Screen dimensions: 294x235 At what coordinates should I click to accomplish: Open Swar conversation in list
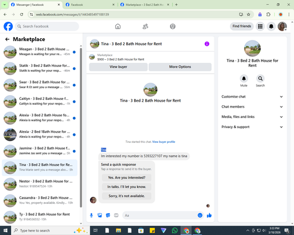point(39,85)
